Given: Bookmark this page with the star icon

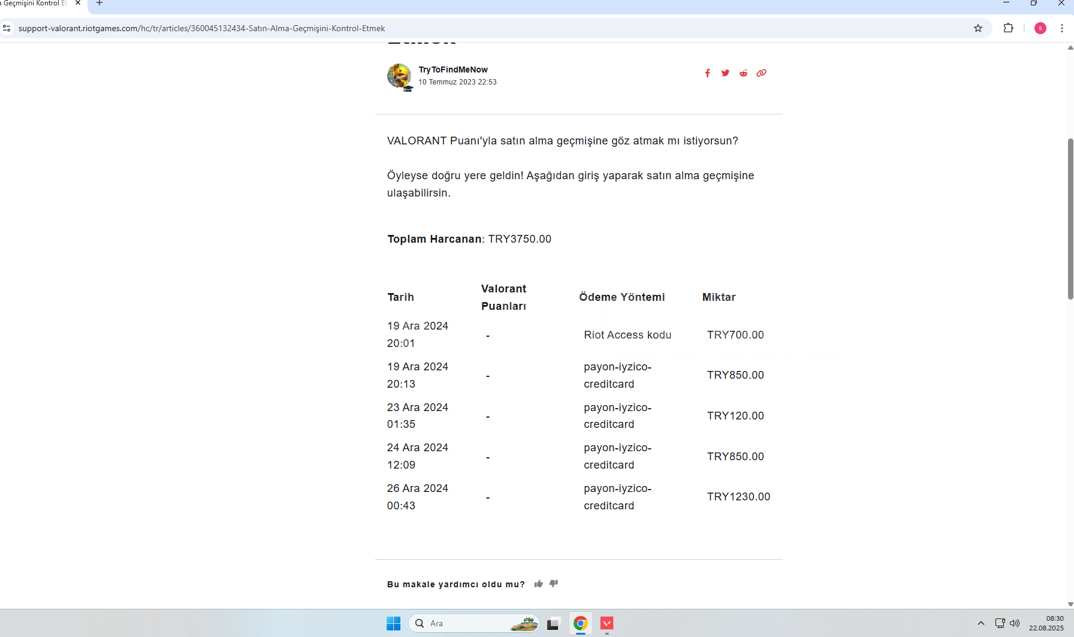Looking at the screenshot, I should pos(978,28).
